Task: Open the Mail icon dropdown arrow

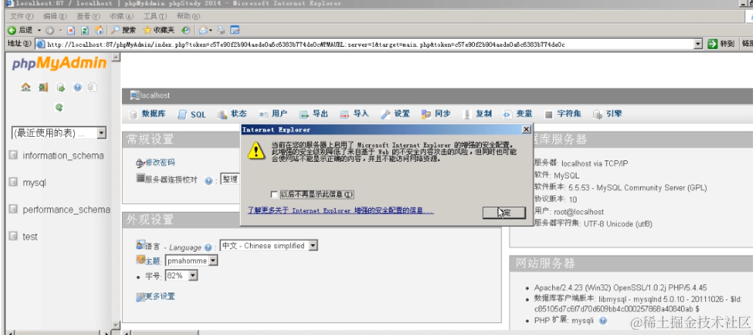Action: coord(211,30)
